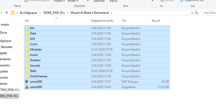Click the music folder icon

[27, 55]
